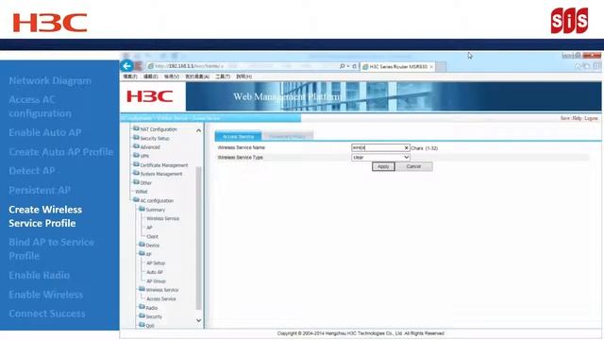Open the Client tree item

[152, 237]
